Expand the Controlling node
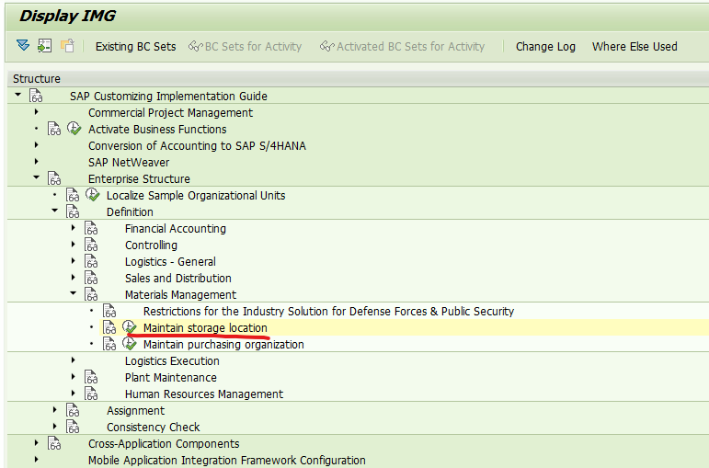The height and width of the screenshot is (468, 709). 74,245
